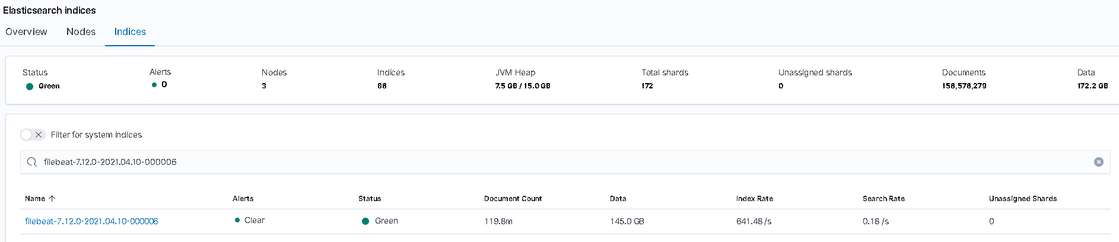Click the Clear alert status dot in row
Image resolution: width=1119 pixels, height=242 pixels.
point(237,220)
